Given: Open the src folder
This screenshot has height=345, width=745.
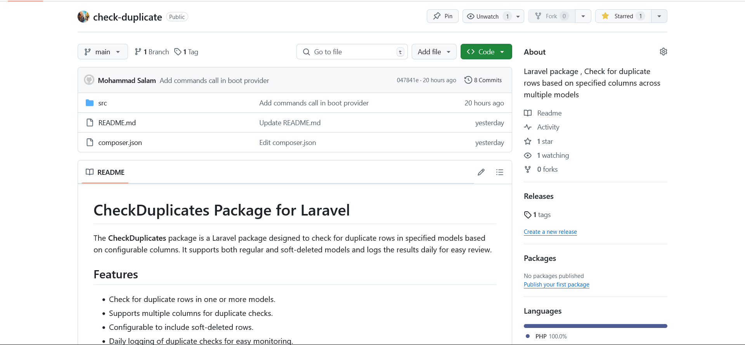Looking at the screenshot, I should pos(102,103).
